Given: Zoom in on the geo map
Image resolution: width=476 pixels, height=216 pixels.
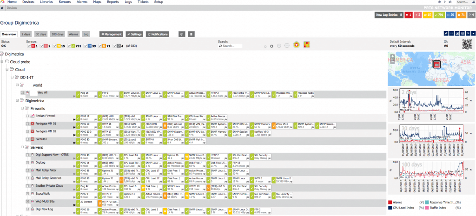Looking at the screenshot, I should tap(393, 56).
